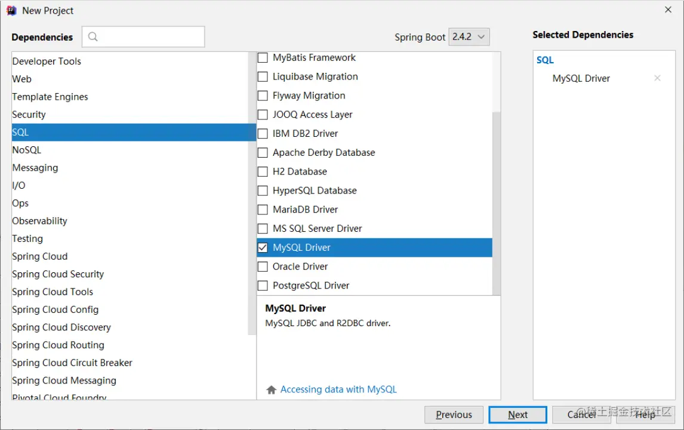Select Spring Cloud Discovery category
The image size is (684, 430).
[x=130, y=327]
